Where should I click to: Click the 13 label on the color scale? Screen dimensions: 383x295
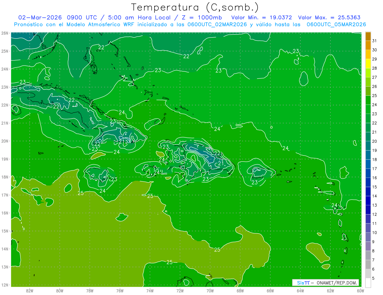coord(374,205)
